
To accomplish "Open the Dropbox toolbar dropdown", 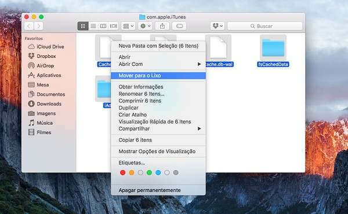I will [217, 26].
